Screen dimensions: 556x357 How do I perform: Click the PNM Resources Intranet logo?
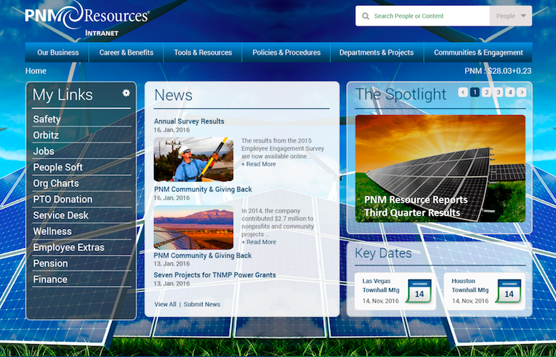point(87,19)
